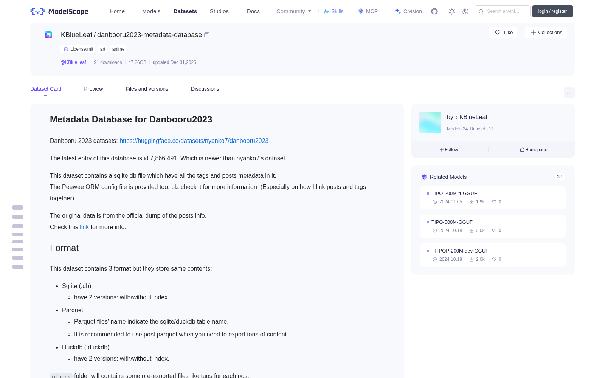Switch to the Discussions tab
Screen dimensions: 605x378
(x=205, y=89)
